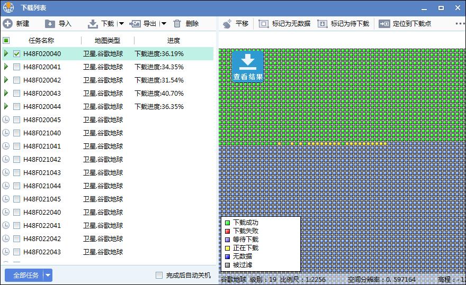Image resolution: width=466 pixels, height=285 pixels.
Task: Check the H48F020041 task checkbox
Action: click(x=16, y=67)
